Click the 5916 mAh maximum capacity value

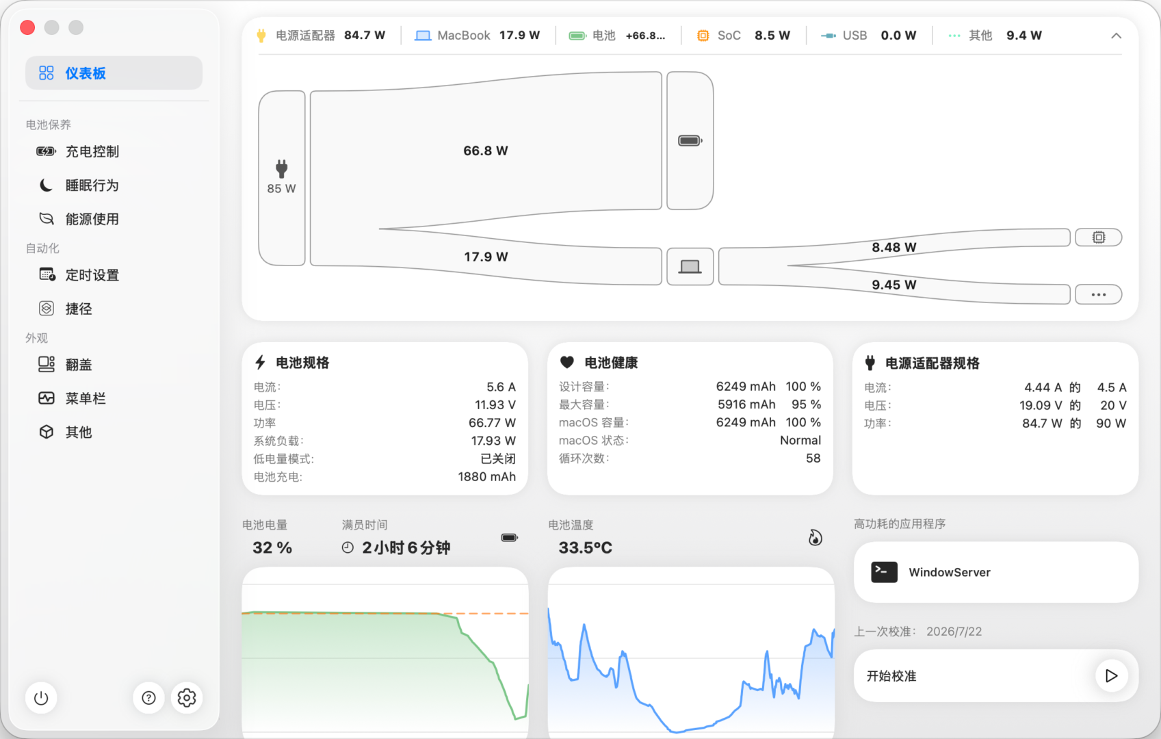(x=746, y=404)
